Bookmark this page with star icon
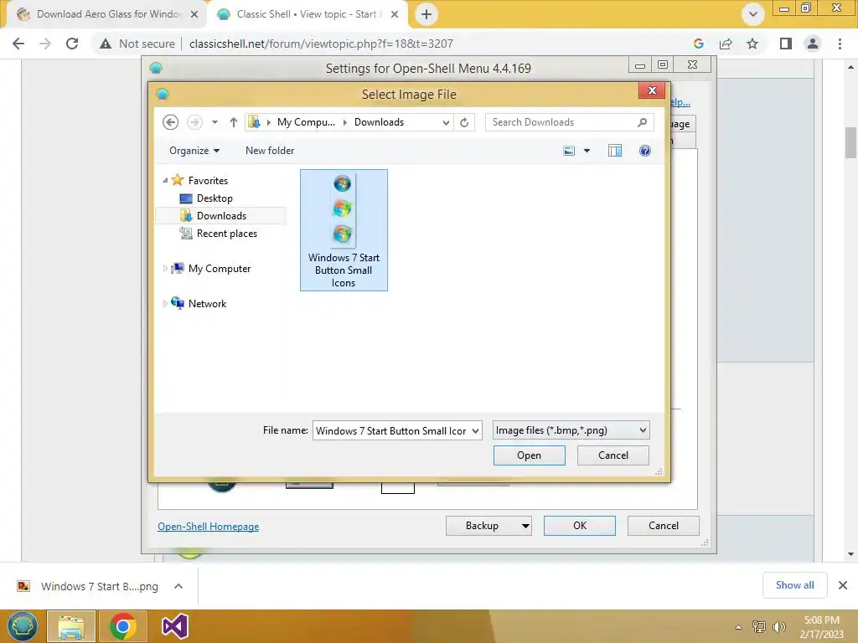 (x=752, y=44)
